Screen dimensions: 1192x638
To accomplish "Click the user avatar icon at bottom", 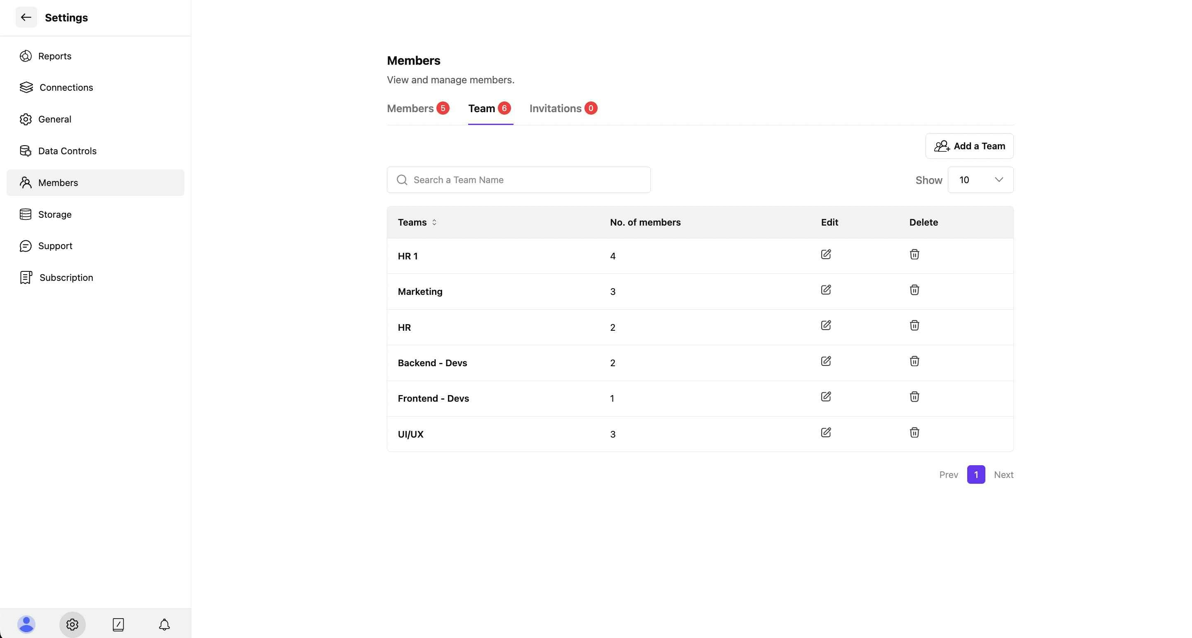I will [x=26, y=624].
